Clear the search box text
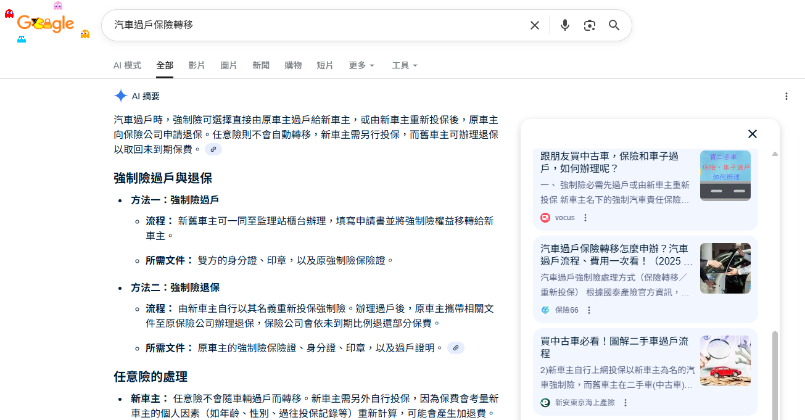Screen dimensions: 805x420 click(534, 25)
